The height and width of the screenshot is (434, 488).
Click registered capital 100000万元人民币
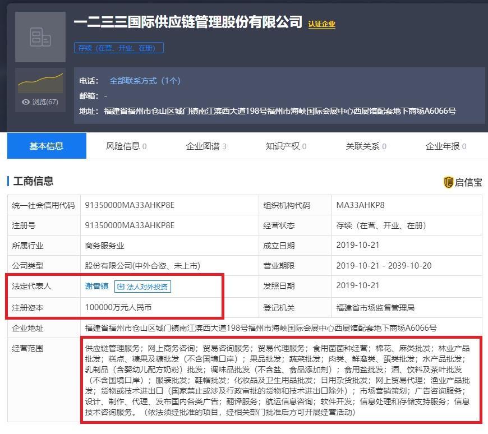click(118, 307)
